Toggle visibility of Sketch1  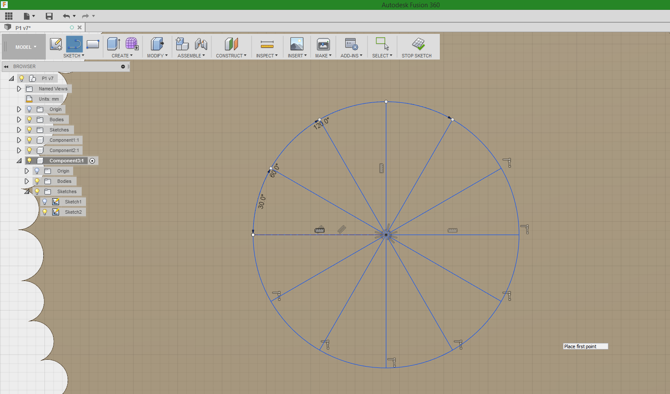tap(45, 202)
